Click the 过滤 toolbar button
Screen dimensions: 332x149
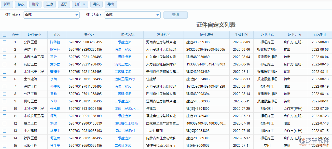click(50, 4)
